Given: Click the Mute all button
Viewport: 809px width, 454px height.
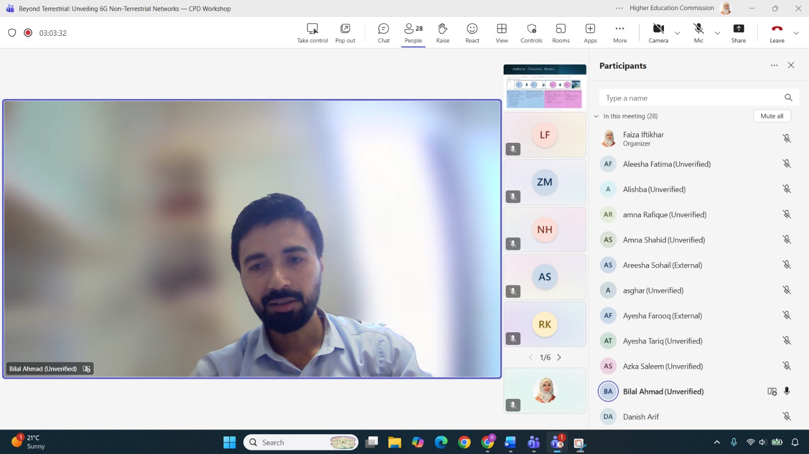Looking at the screenshot, I should click(x=772, y=116).
